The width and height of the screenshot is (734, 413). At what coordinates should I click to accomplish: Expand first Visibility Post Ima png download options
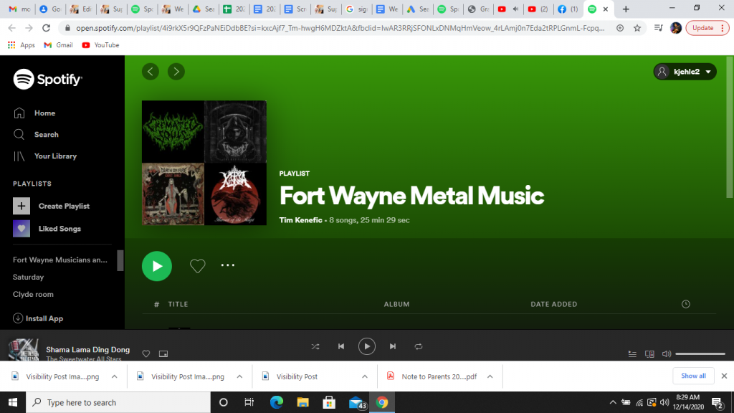coord(114,376)
